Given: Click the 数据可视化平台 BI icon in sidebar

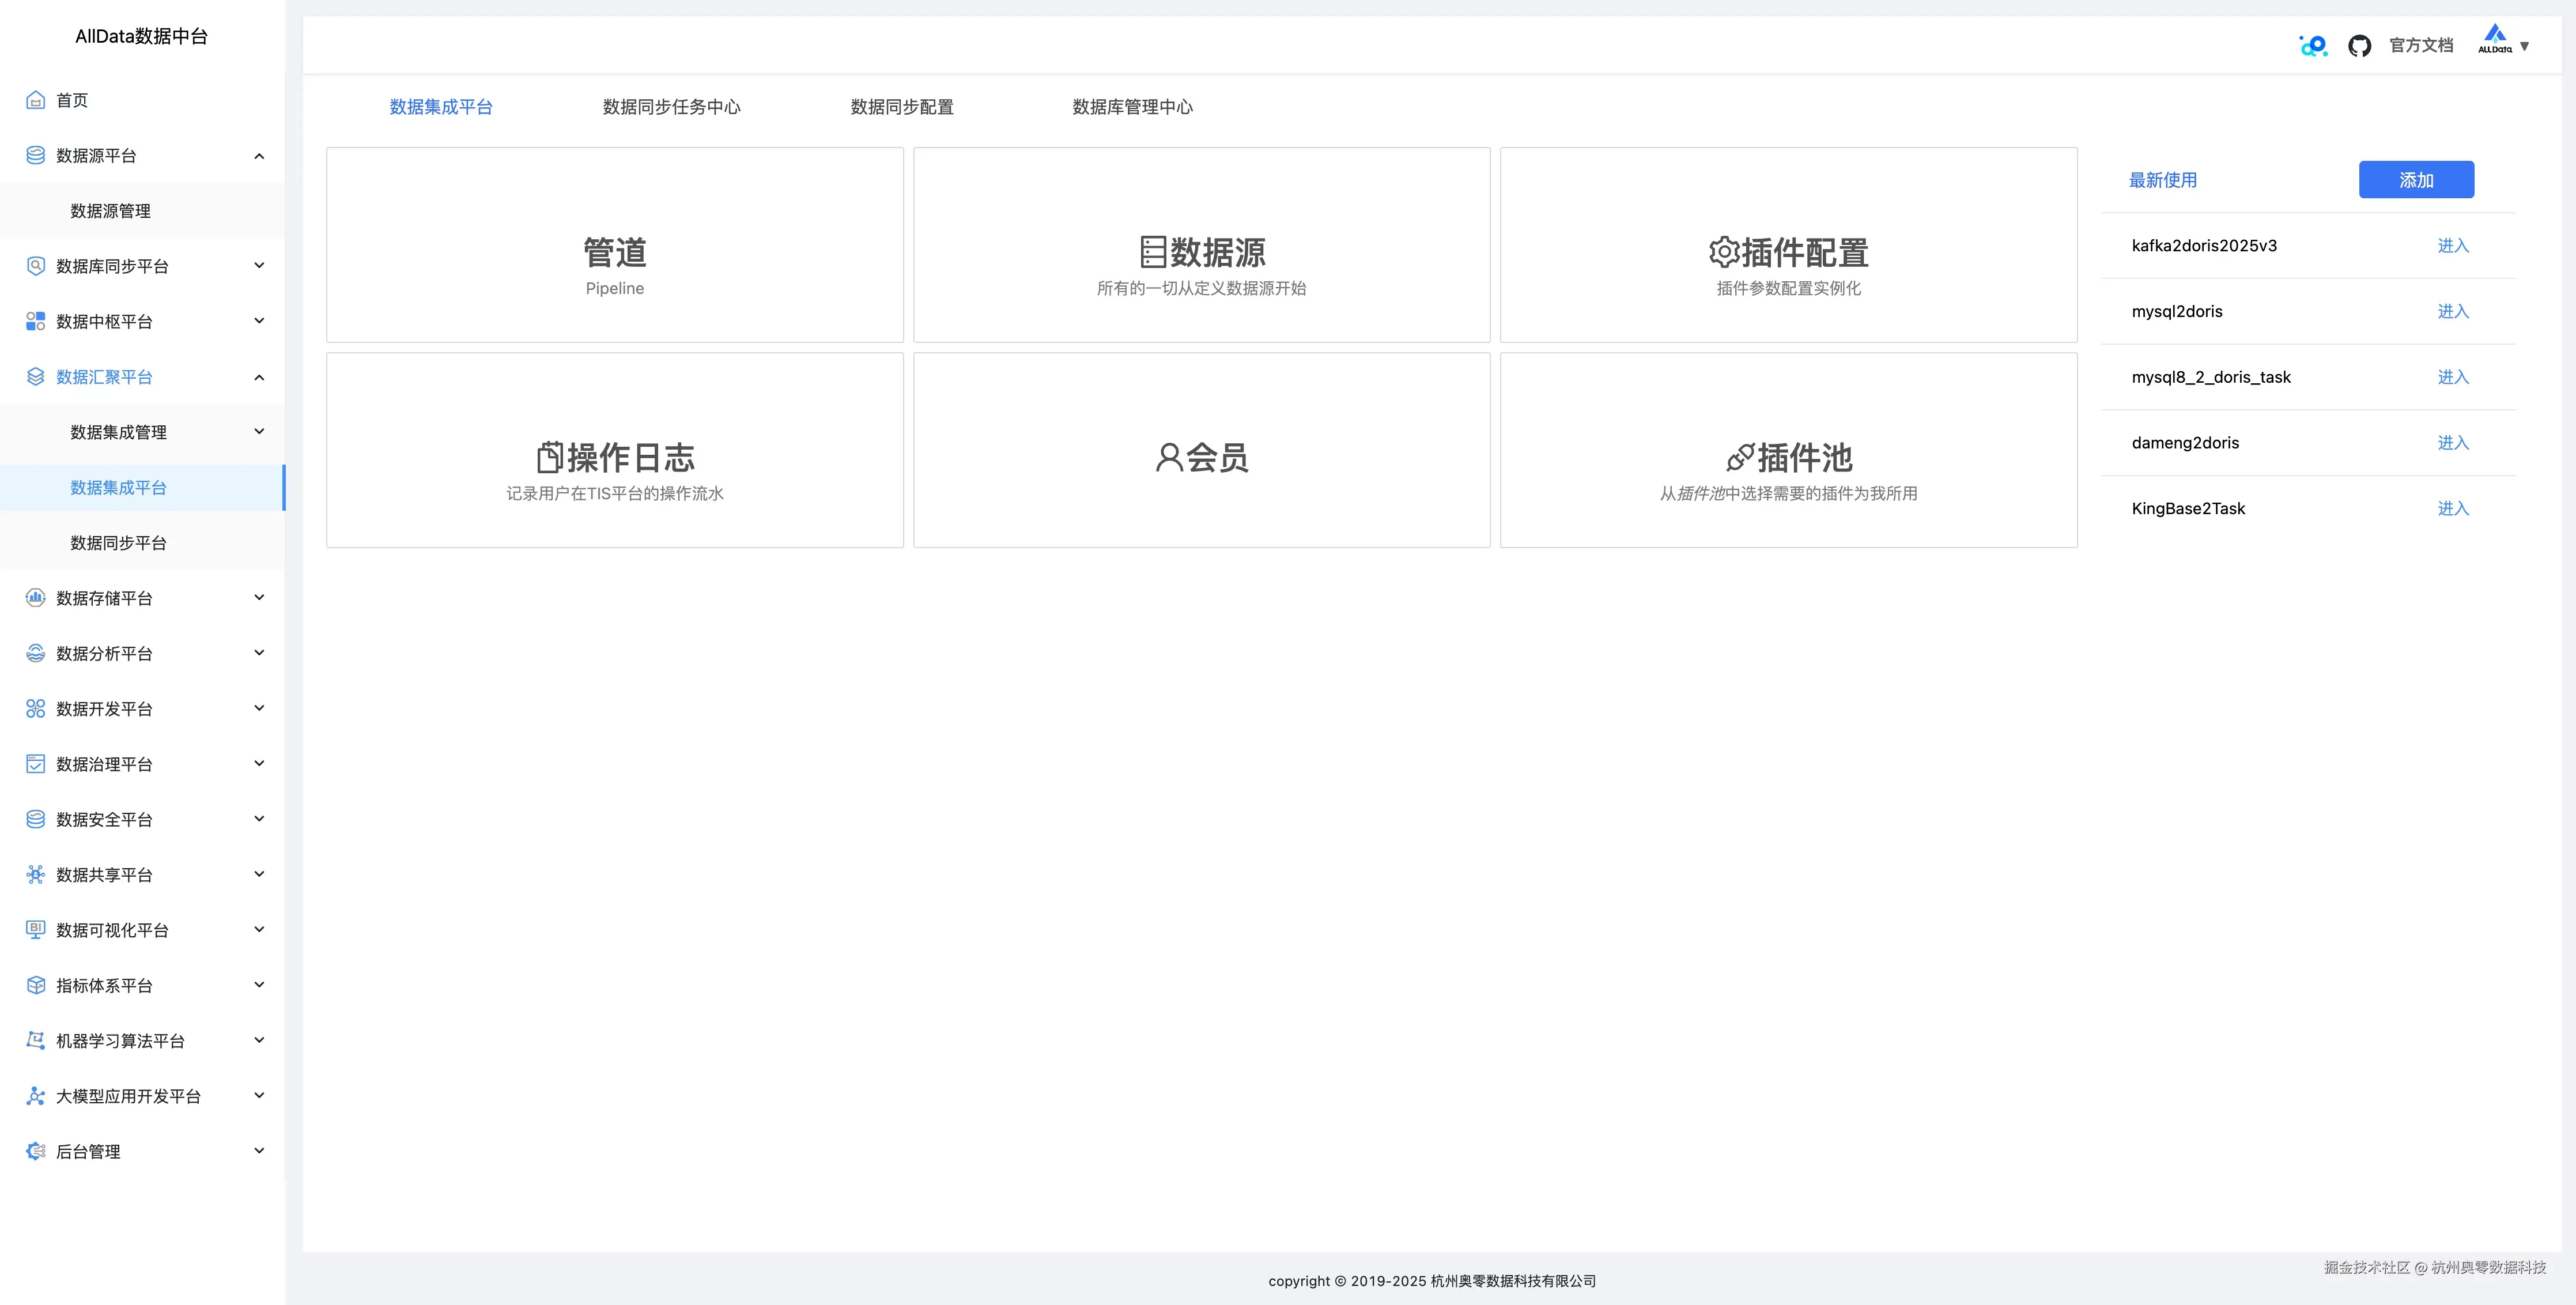Looking at the screenshot, I should pyautogui.click(x=35, y=929).
